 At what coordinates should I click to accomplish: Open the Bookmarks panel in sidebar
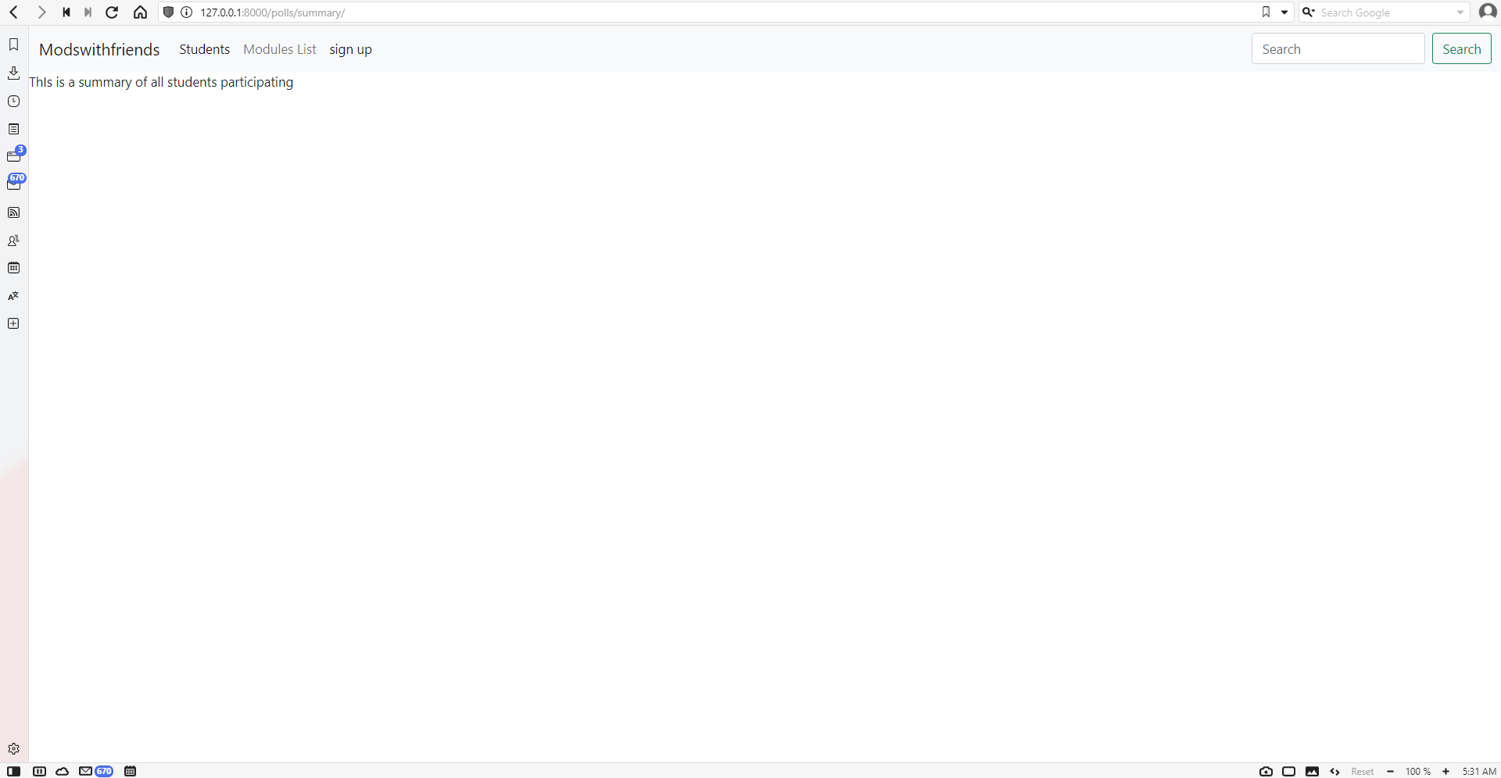coord(13,45)
